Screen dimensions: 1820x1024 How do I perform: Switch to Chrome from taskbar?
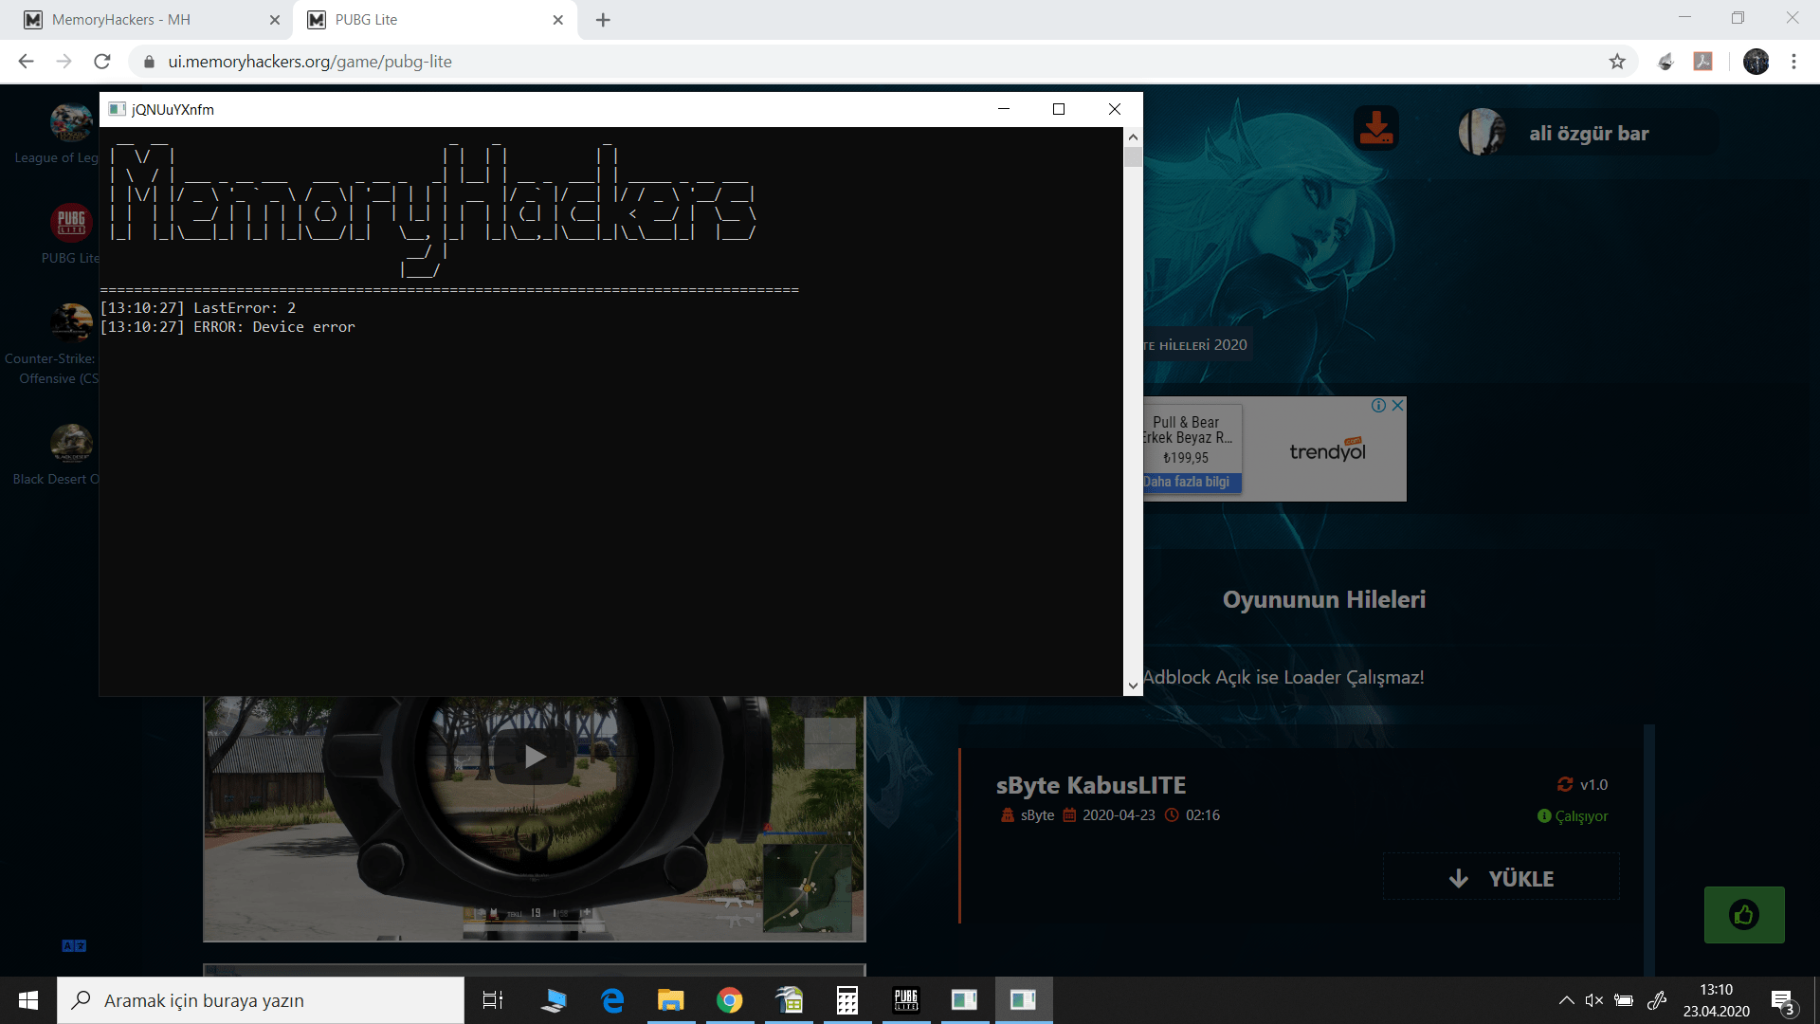tap(730, 1000)
